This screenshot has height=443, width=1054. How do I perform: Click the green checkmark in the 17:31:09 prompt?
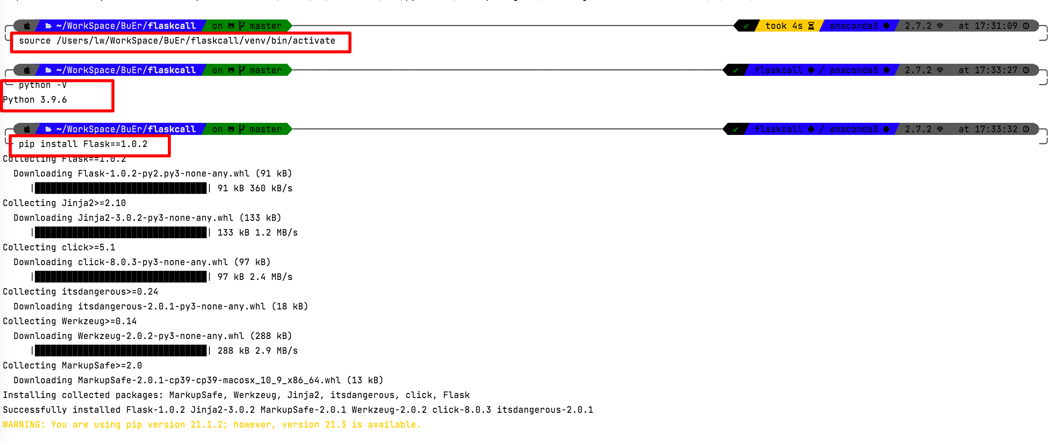click(746, 26)
